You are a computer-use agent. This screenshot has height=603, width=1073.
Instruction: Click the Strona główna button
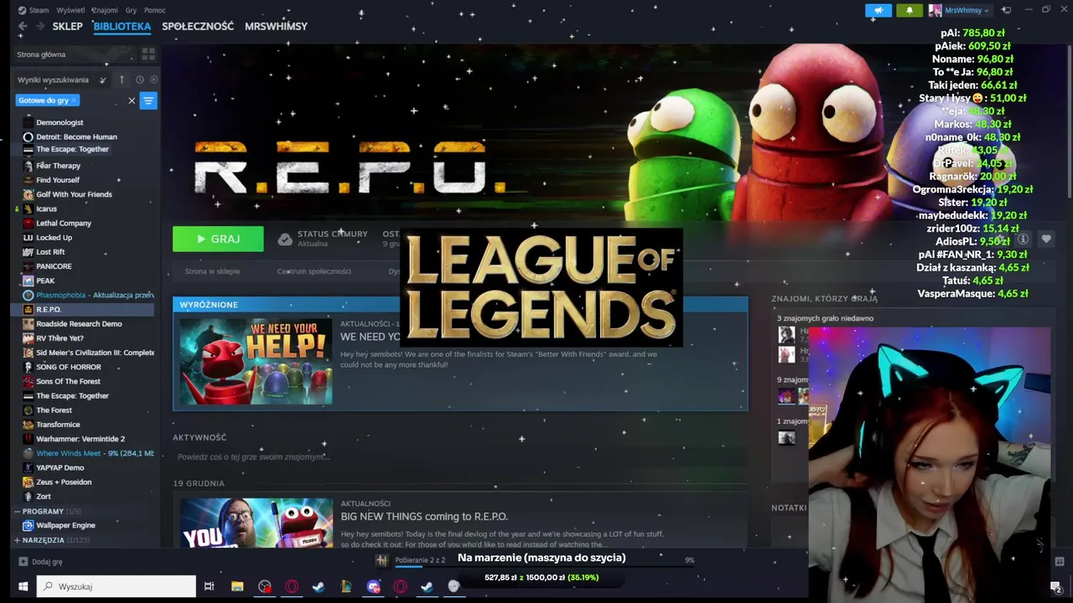coord(75,54)
